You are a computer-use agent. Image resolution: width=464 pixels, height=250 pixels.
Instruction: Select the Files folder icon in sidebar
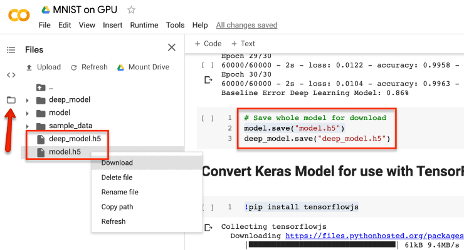(11, 100)
